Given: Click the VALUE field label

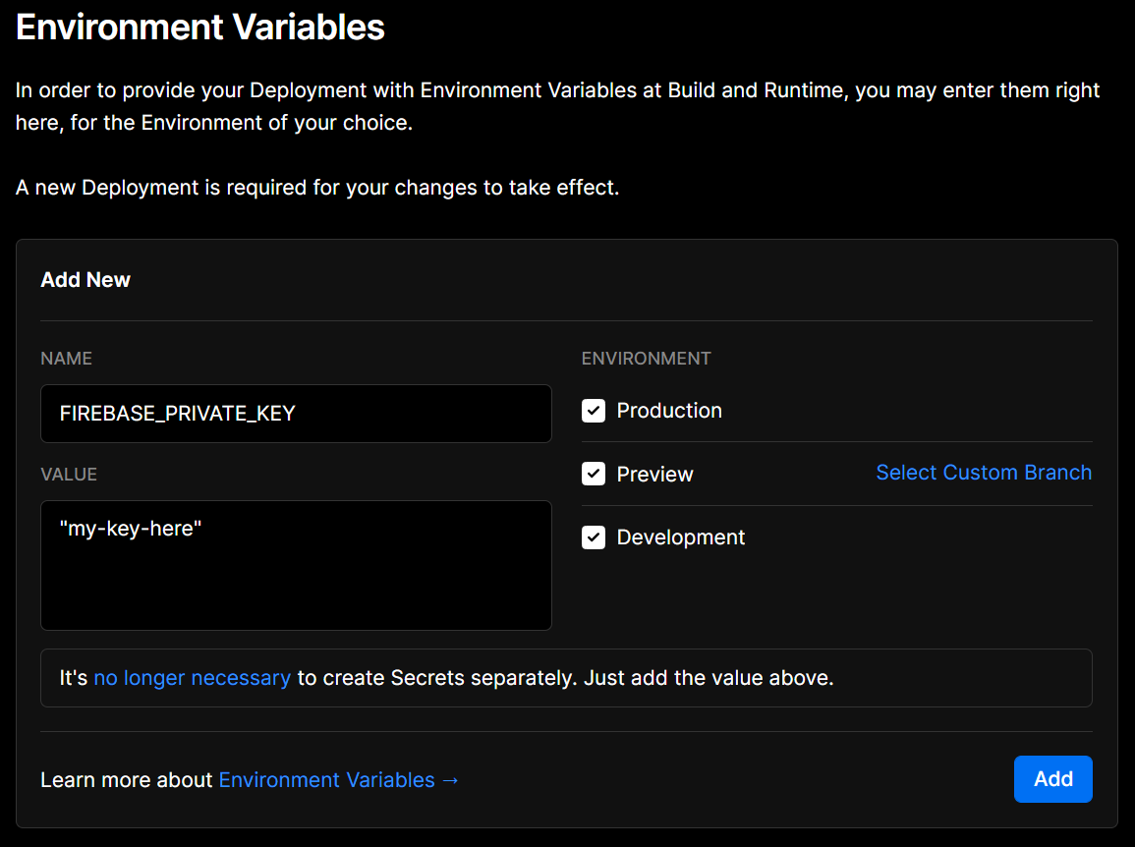Looking at the screenshot, I should pos(69,475).
